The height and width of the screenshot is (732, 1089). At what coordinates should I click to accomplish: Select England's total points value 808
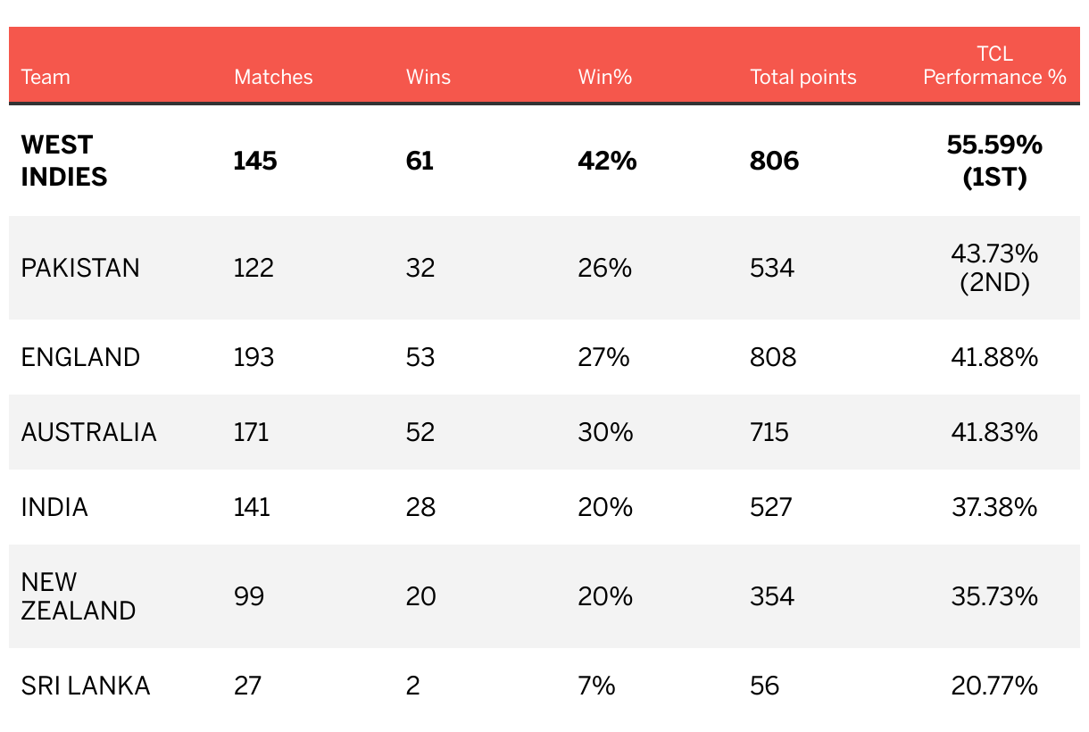coord(773,357)
